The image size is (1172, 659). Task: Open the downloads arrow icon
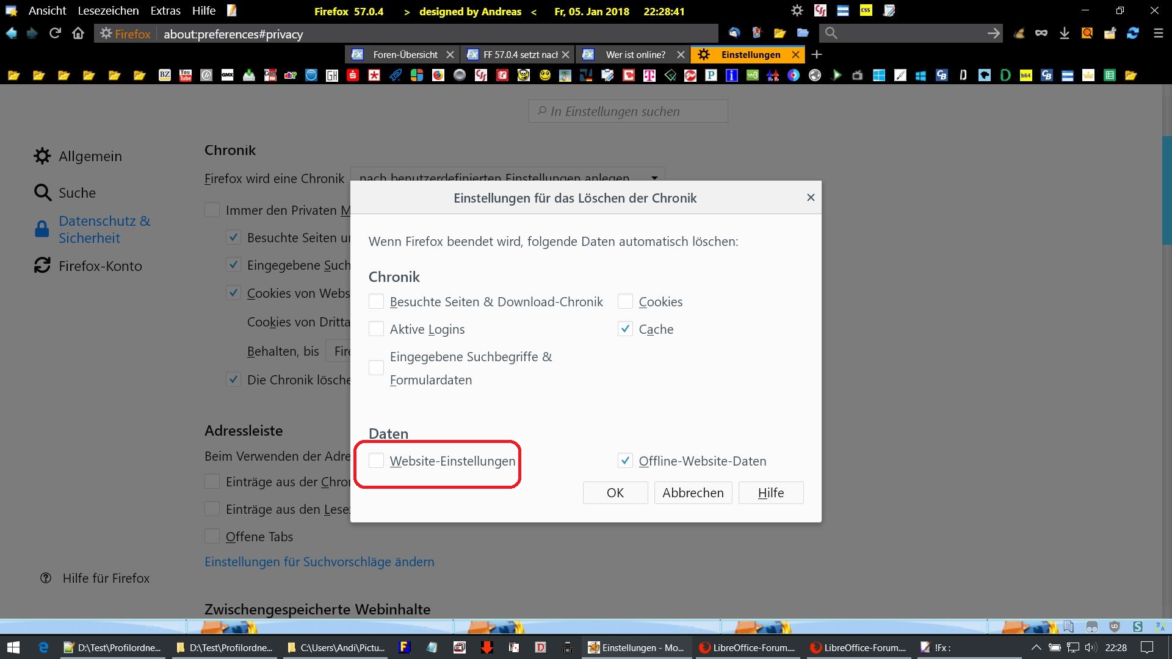tap(1064, 34)
